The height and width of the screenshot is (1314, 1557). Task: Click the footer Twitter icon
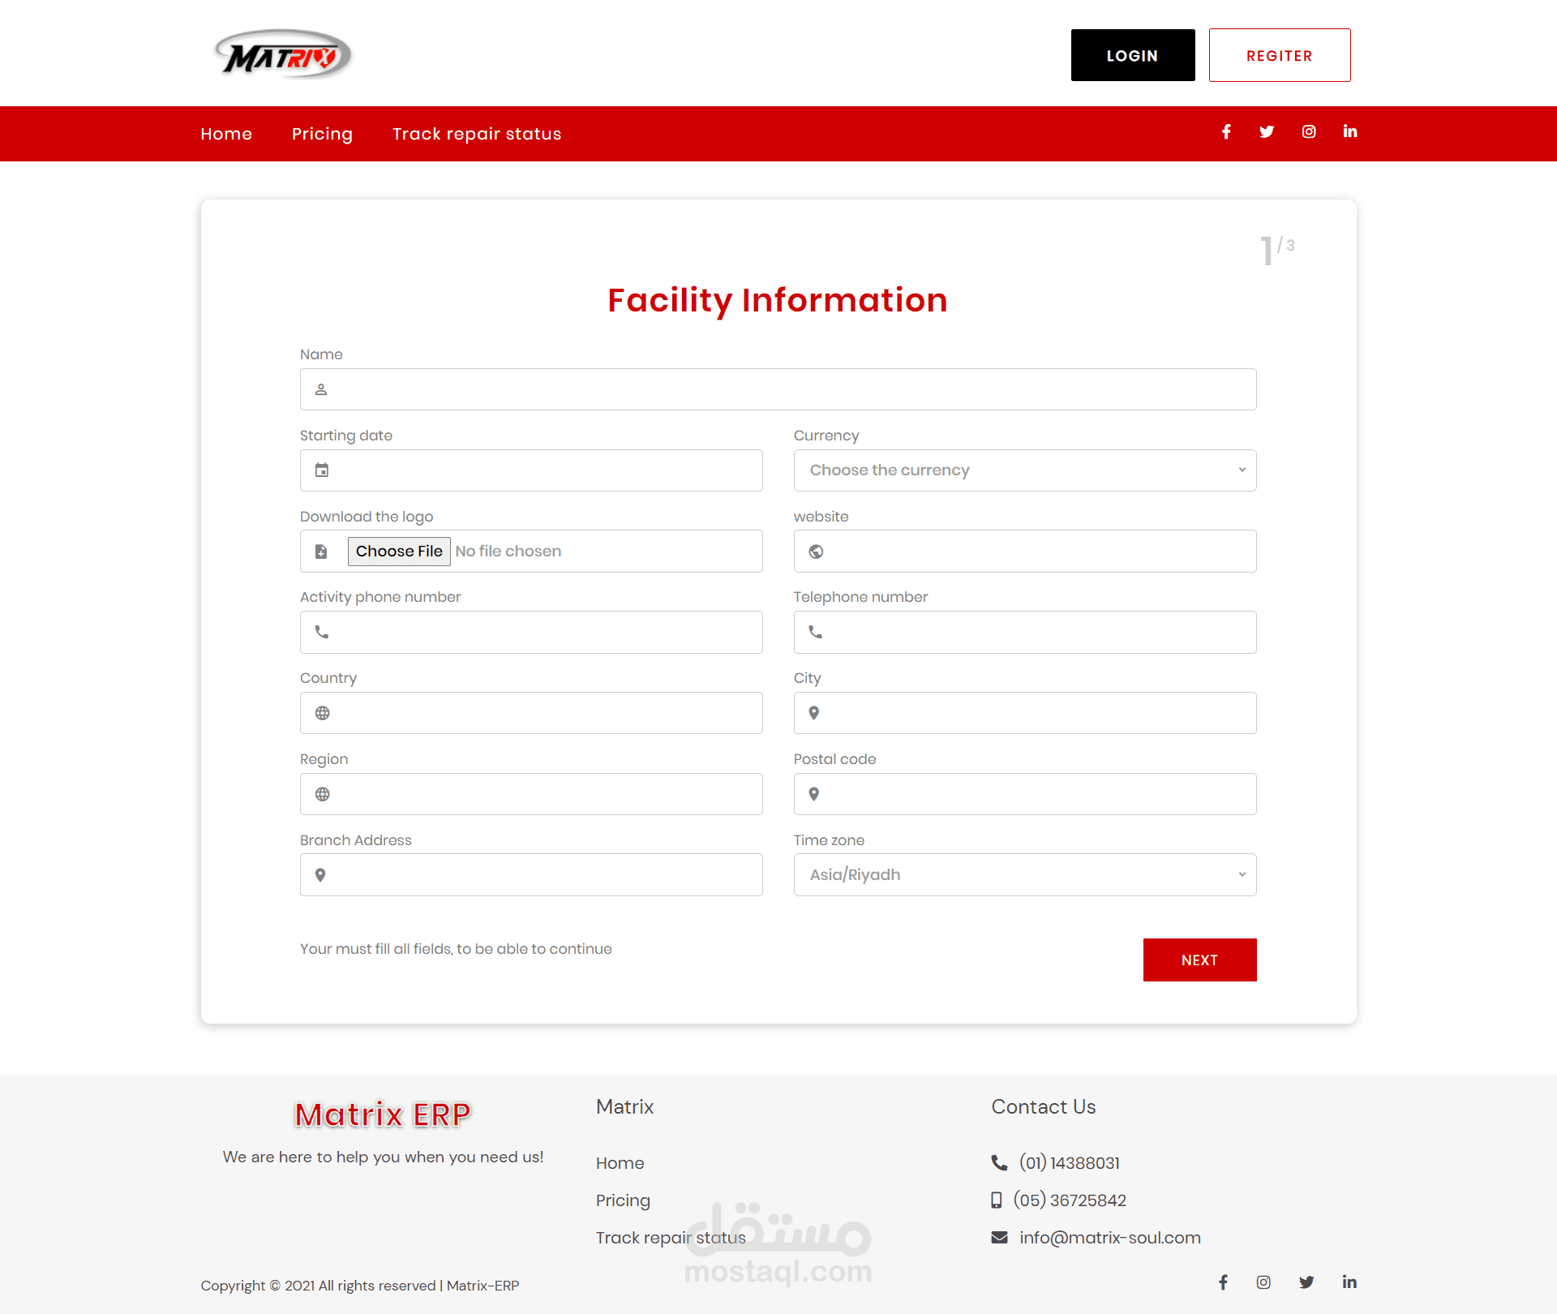tap(1306, 1282)
